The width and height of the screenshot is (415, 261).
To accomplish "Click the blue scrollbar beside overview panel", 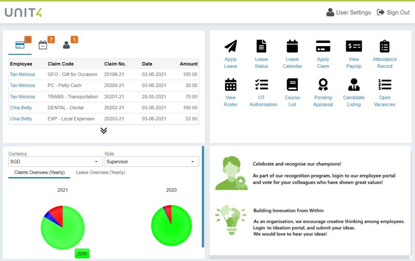I will pos(203,197).
